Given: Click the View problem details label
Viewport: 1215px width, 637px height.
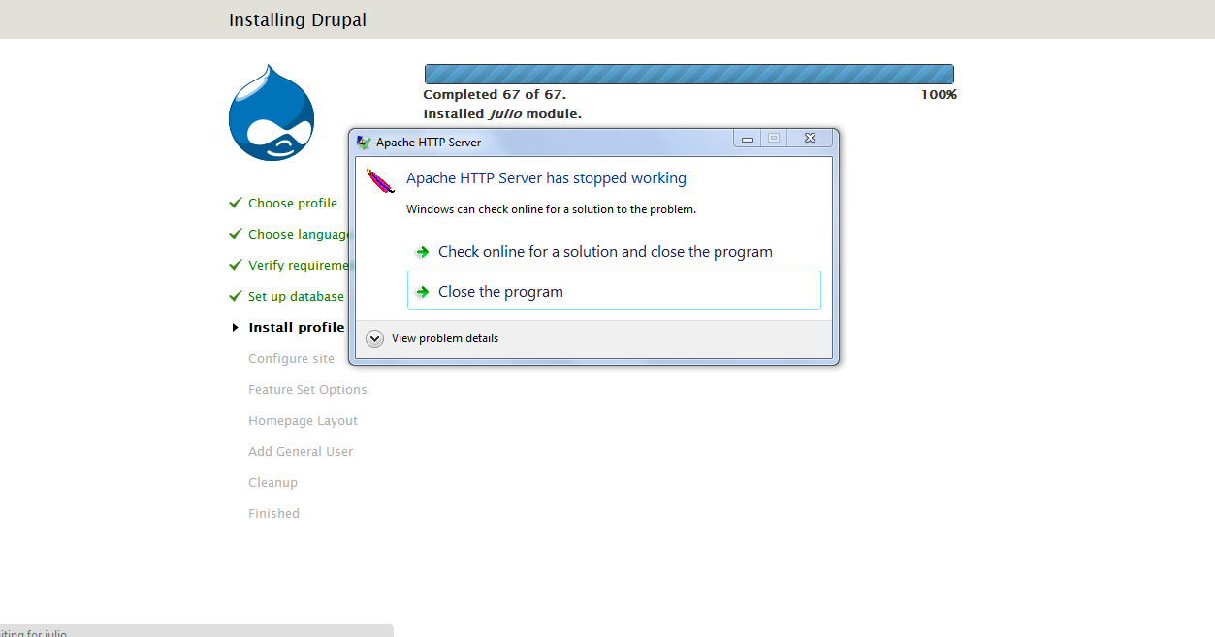Looking at the screenshot, I should tap(445, 338).
